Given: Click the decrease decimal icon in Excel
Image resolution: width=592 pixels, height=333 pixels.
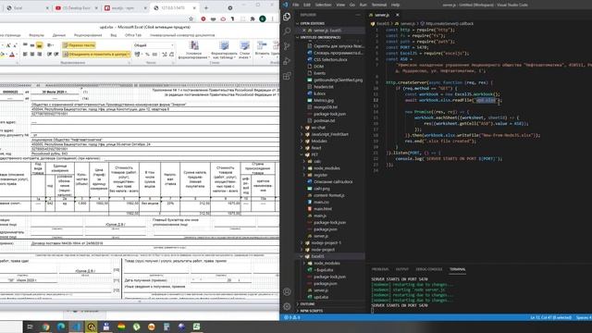Looking at the screenshot, I should click(x=171, y=55).
